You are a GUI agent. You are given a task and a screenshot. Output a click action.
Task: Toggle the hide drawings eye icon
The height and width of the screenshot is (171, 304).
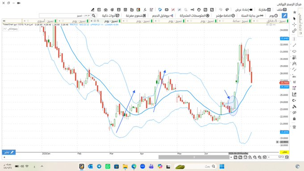pos(294,113)
